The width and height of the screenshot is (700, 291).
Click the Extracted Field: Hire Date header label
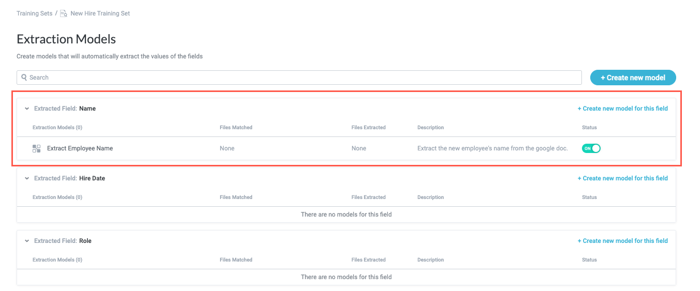(x=69, y=178)
